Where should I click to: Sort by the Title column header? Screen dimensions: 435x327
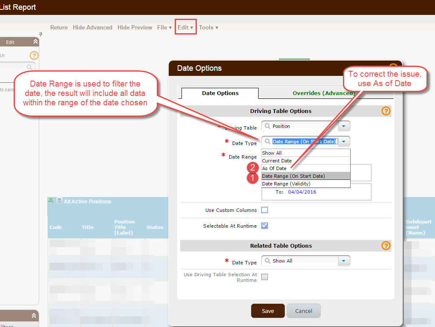87,227
